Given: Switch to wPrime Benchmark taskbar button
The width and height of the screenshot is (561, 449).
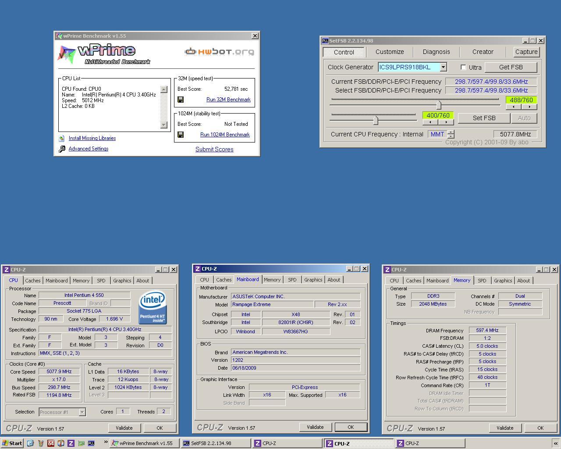Looking at the screenshot, I should point(145,443).
